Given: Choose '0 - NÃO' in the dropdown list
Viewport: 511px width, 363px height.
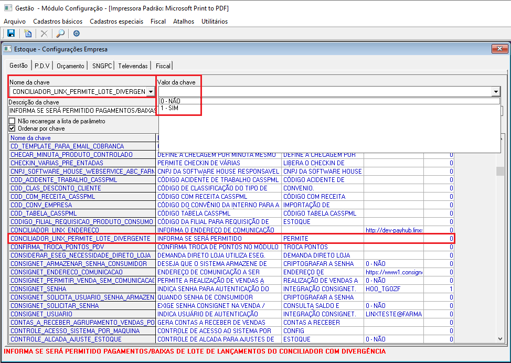Looking at the screenshot, I should tap(171, 101).
